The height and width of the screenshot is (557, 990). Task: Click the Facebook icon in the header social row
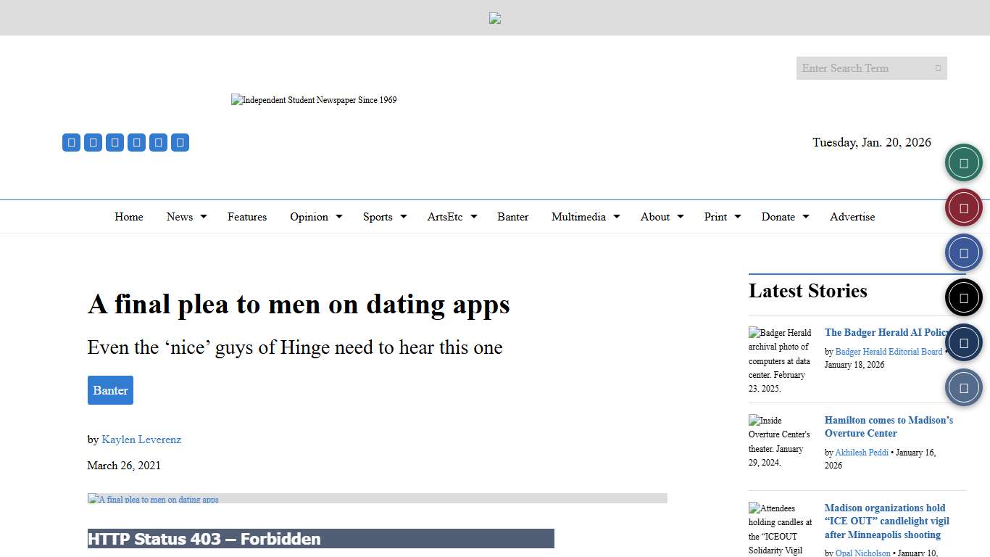point(71,142)
